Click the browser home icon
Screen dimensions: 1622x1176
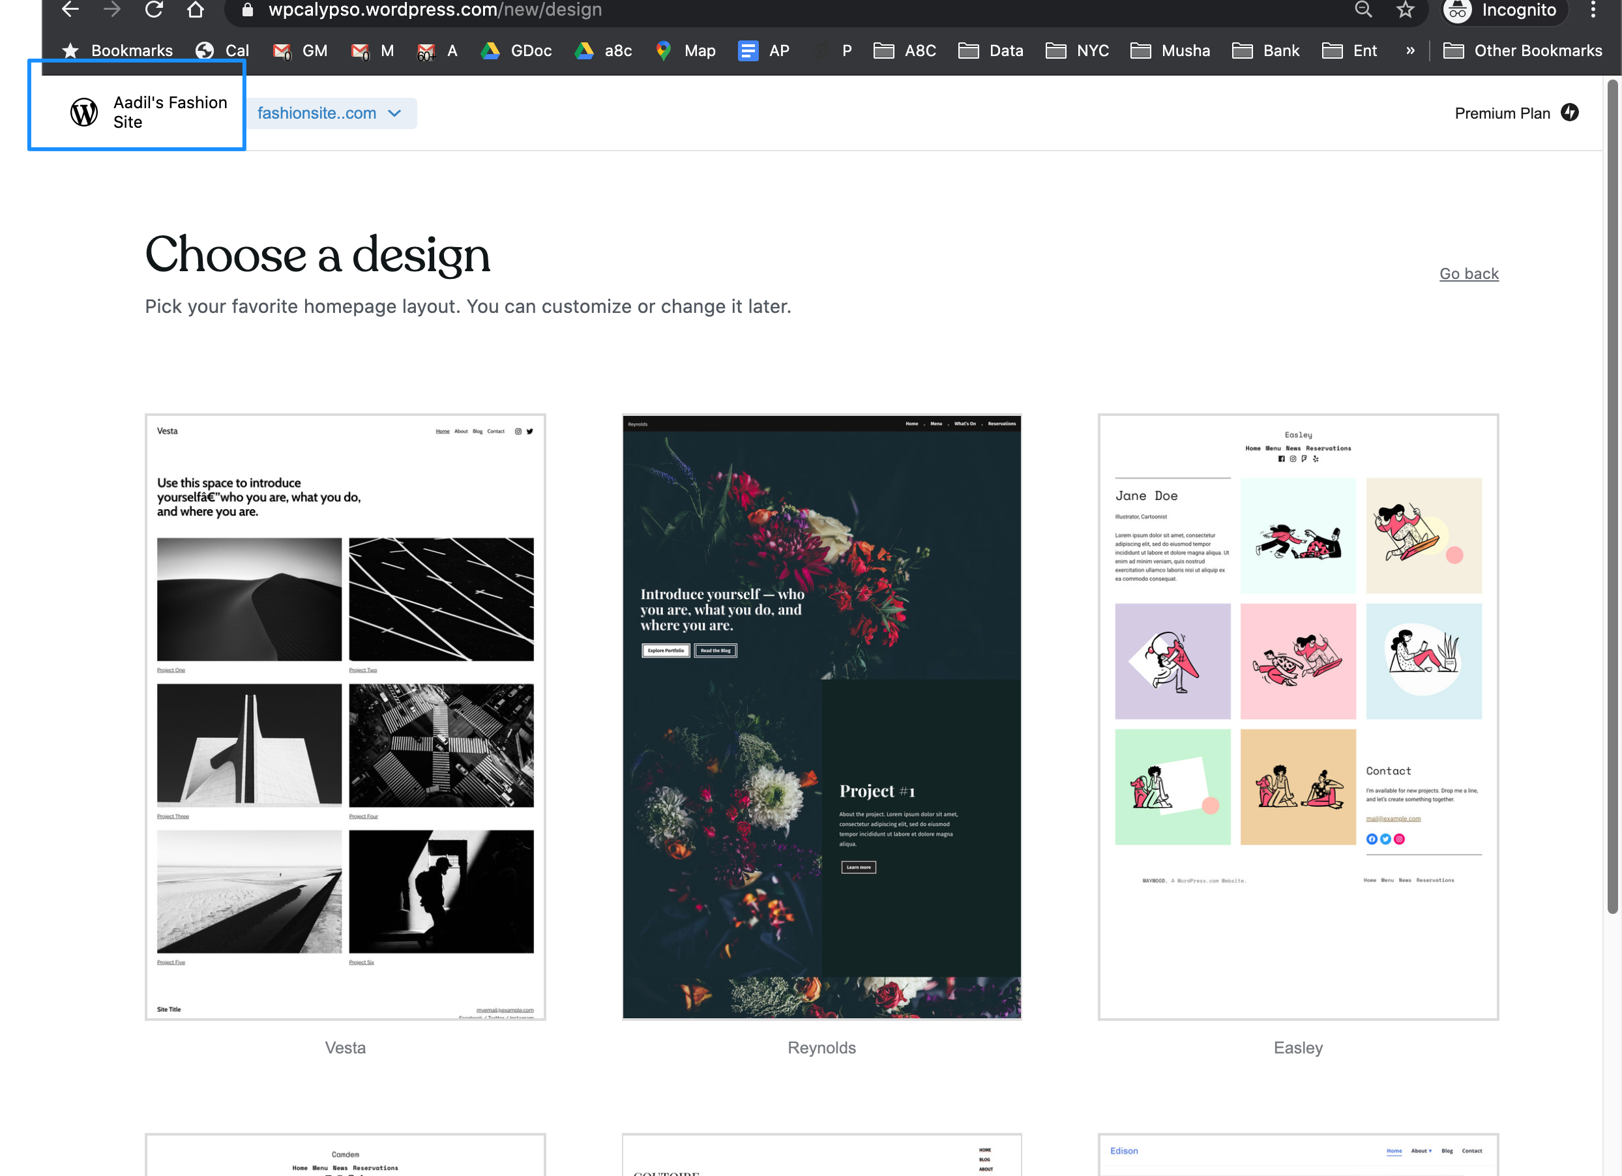point(195,9)
